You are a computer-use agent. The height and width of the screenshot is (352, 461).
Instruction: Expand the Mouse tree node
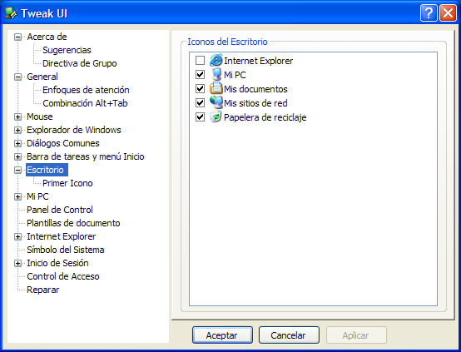pyautogui.click(x=18, y=117)
